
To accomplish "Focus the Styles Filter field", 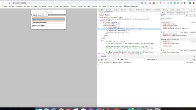I will pos(172,16).
